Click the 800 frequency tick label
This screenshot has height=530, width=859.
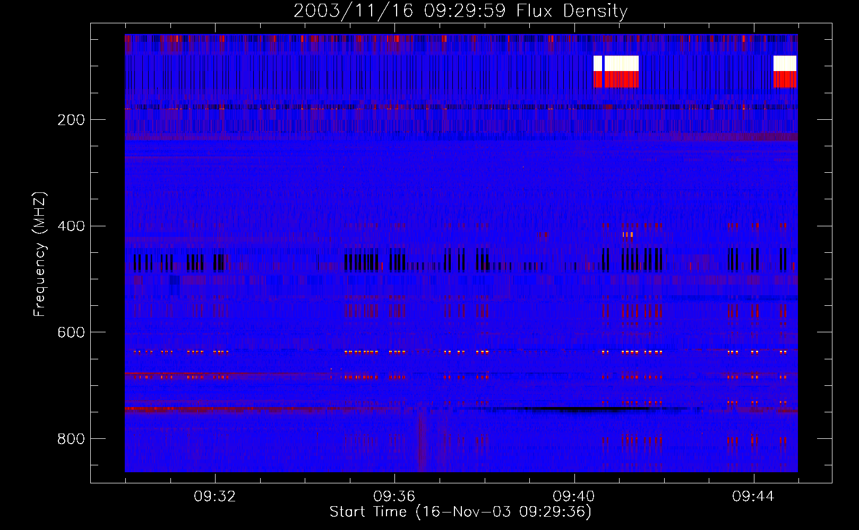click(71, 439)
